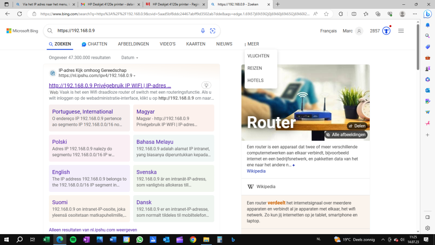Open the Bing Copilot sidebar button
The height and width of the screenshot is (245, 435).
[x=428, y=14]
